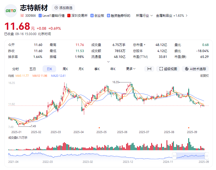Screen dimensions: 216x170
Task: Expand the 所属行业 dropdown
Action: pyautogui.click(x=144, y=16)
